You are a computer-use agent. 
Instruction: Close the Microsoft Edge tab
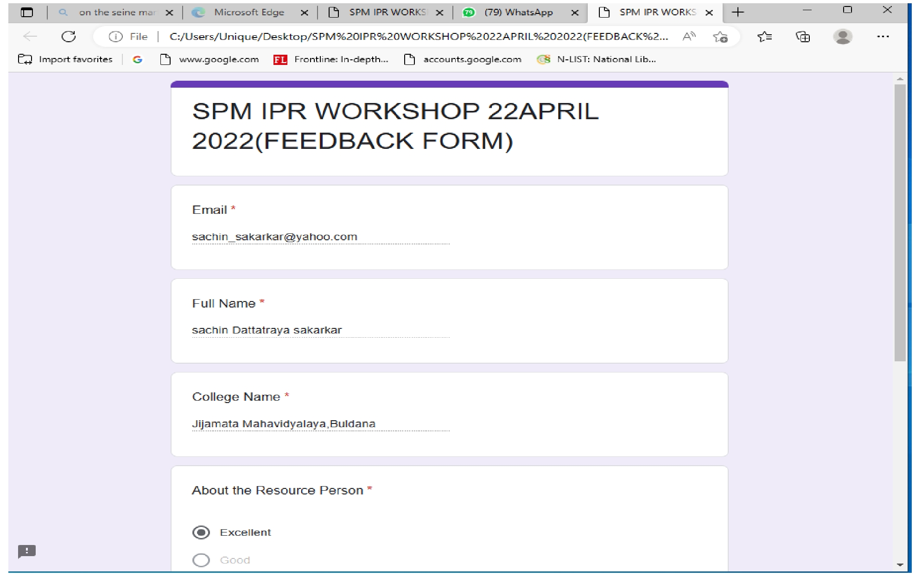pos(305,13)
